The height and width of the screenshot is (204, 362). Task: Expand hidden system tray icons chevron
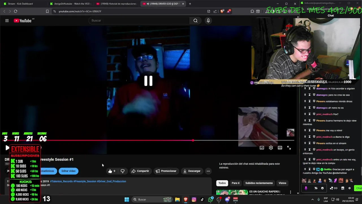[312, 199]
